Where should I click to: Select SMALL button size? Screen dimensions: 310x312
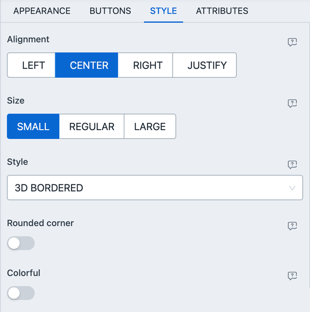click(x=33, y=127)
